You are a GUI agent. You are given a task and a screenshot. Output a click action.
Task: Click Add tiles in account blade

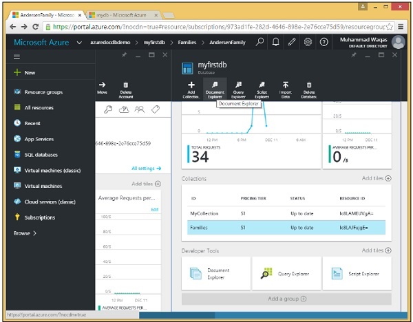[146, 184]
